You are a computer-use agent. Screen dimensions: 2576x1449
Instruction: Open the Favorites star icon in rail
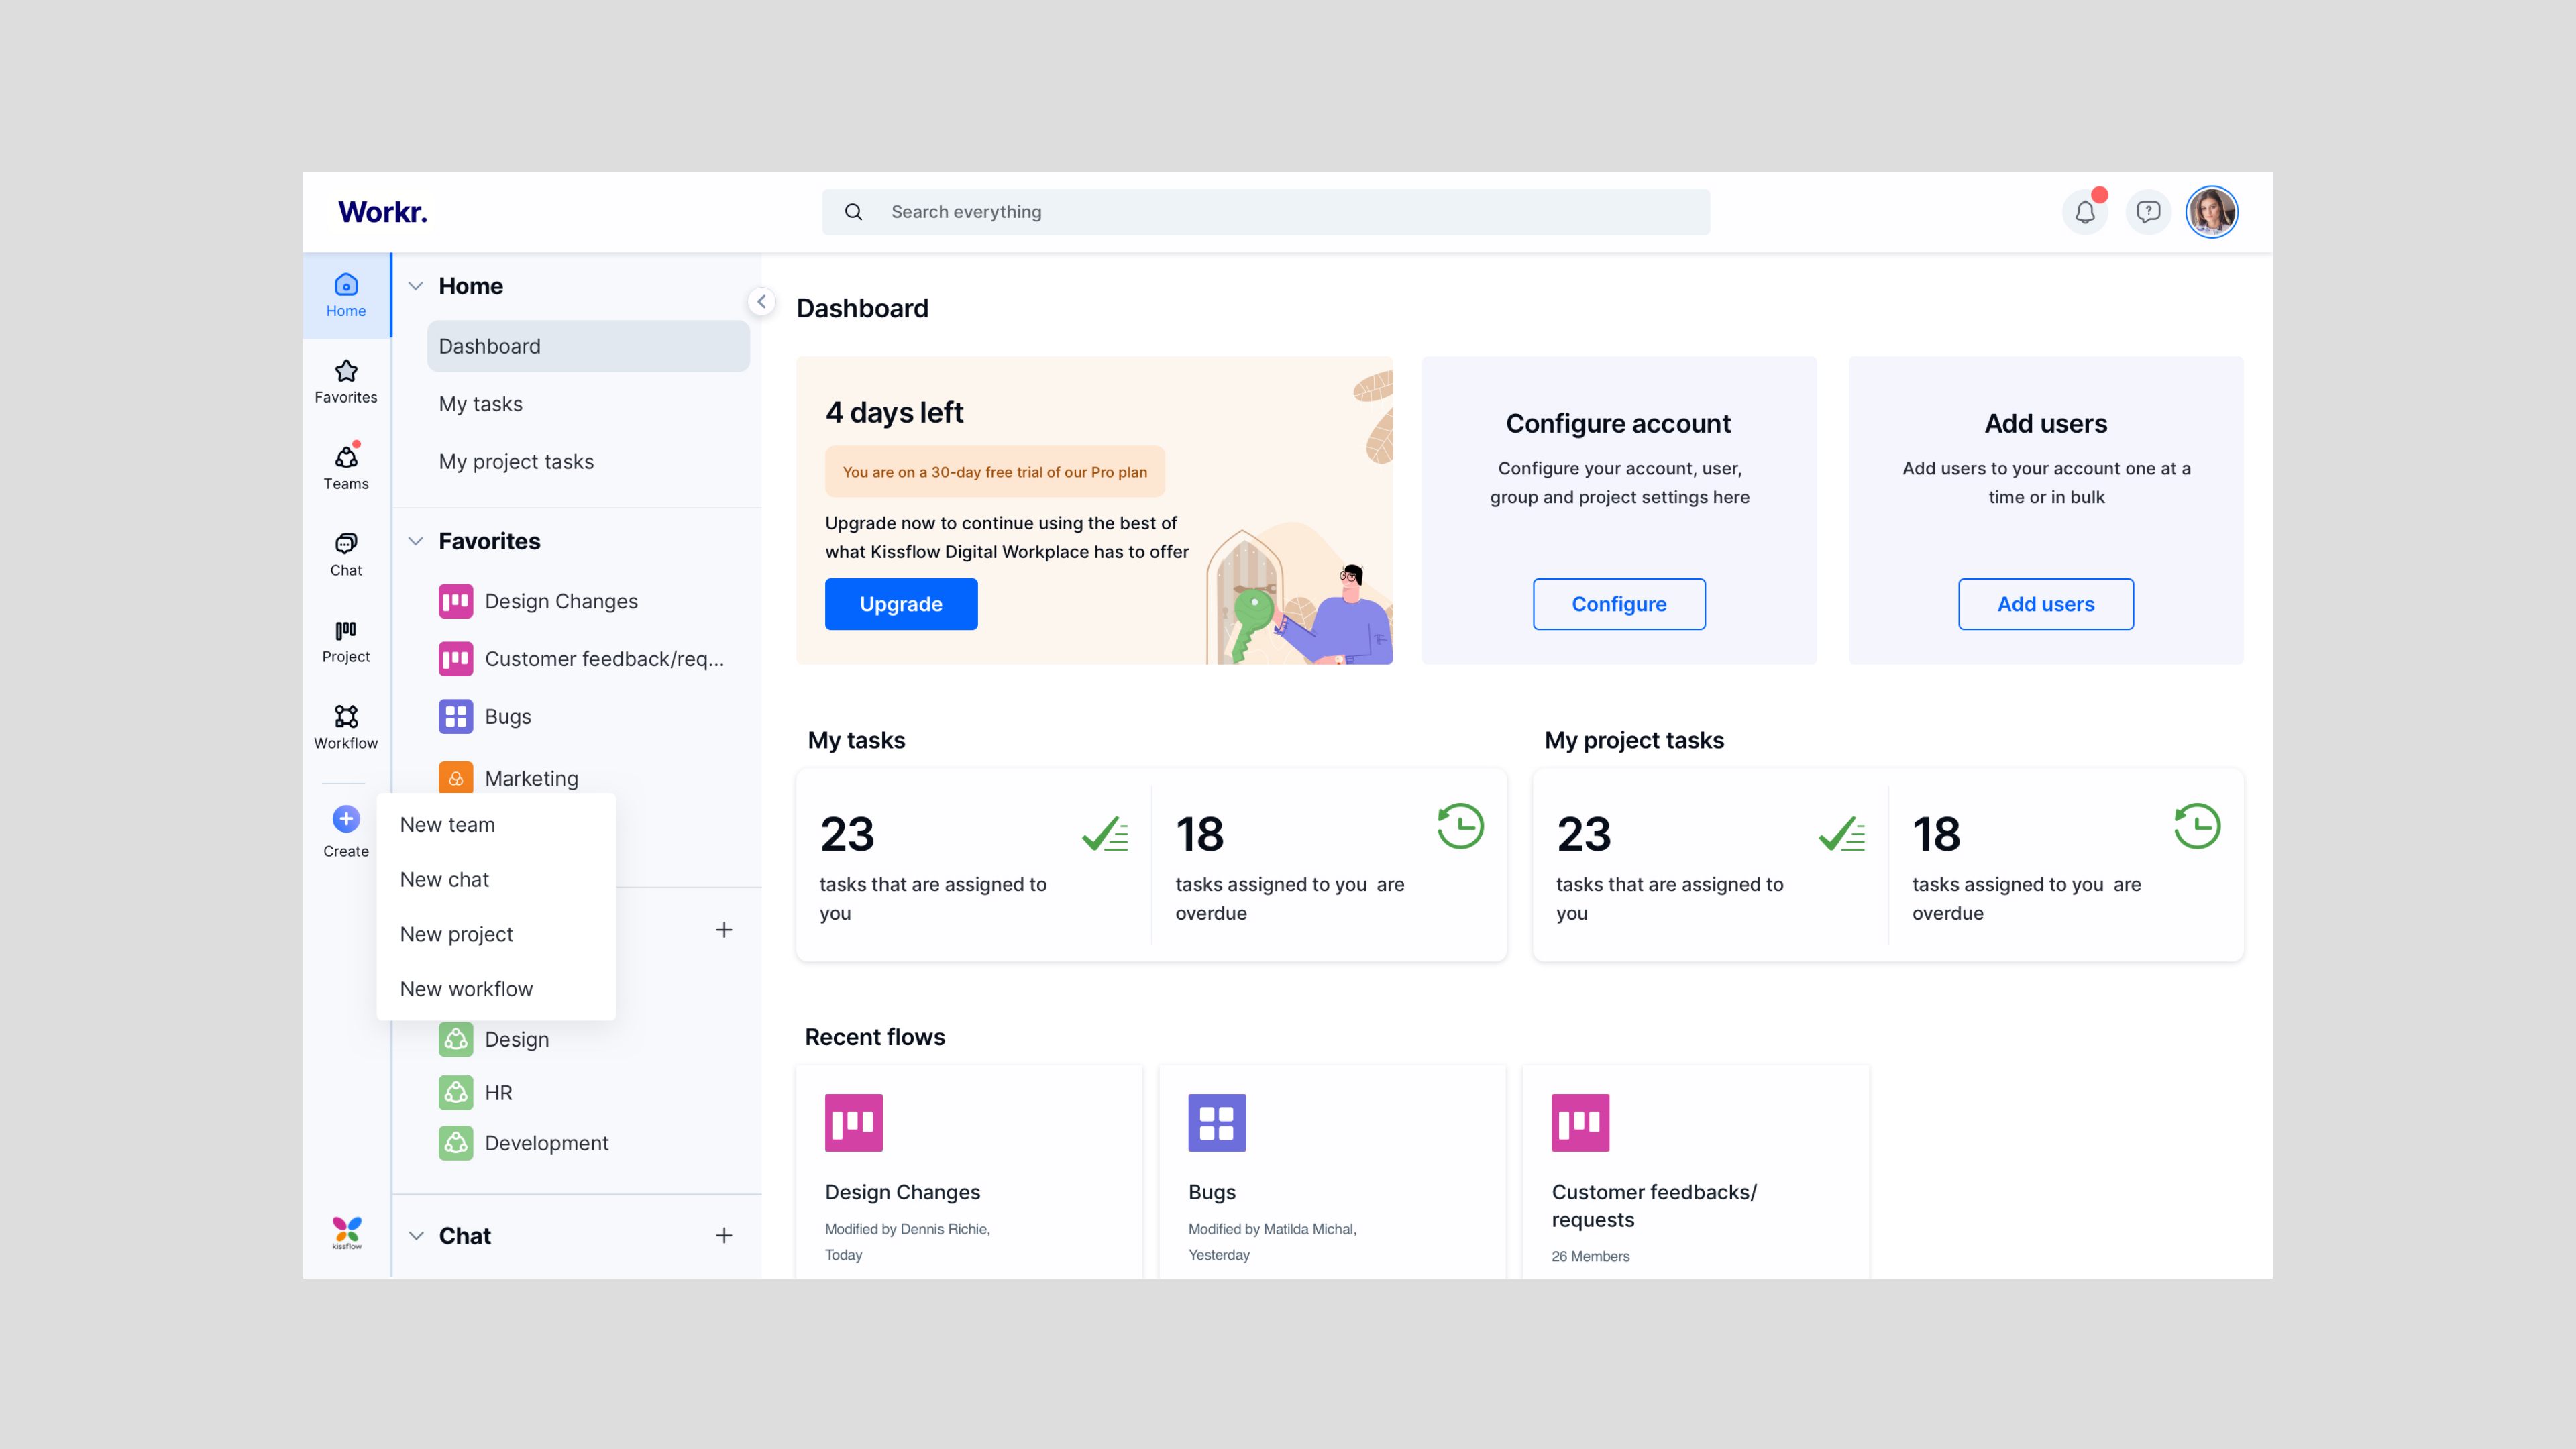pos(346,371)
